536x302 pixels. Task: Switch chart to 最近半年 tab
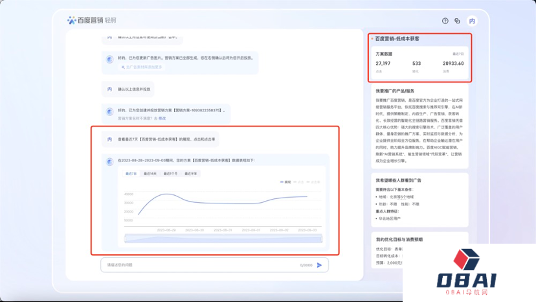point(191,174)
